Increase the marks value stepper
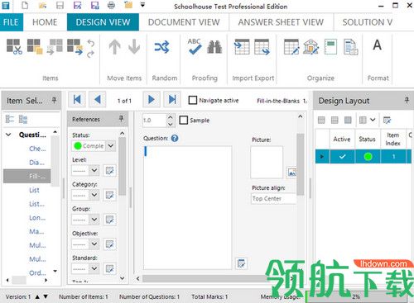This screenshot has width=414, height=303. click(171, 117)
